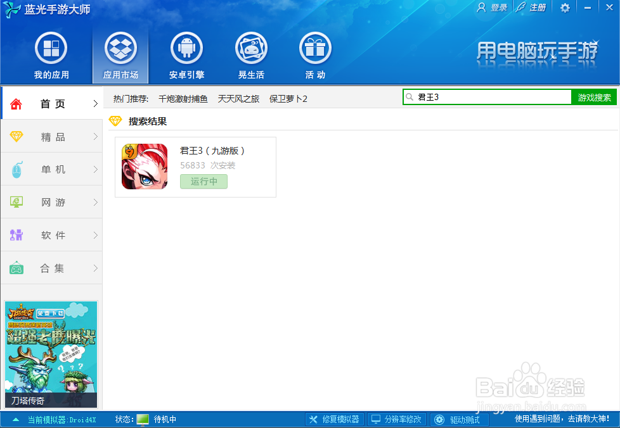Click the magnifier icon in search box
Viewport: 620px width, 428px height.
pos(410,97)
